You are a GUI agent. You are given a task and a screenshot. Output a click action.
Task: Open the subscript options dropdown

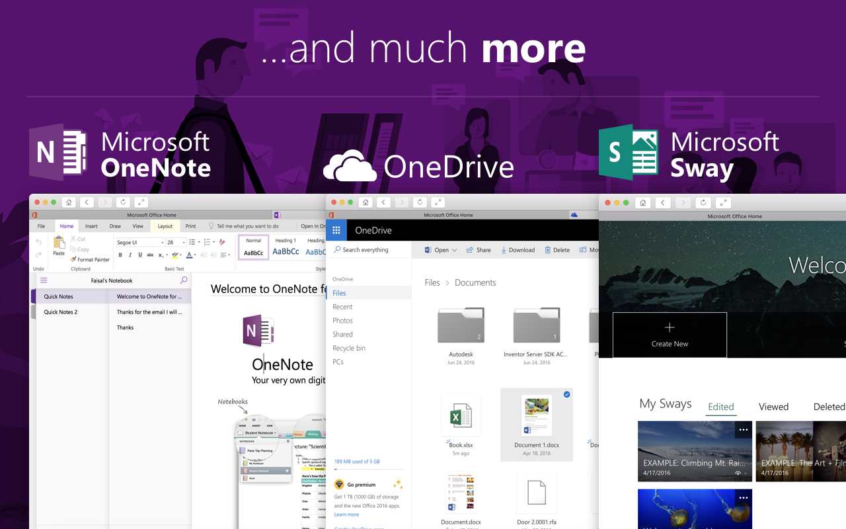point(168,255)
